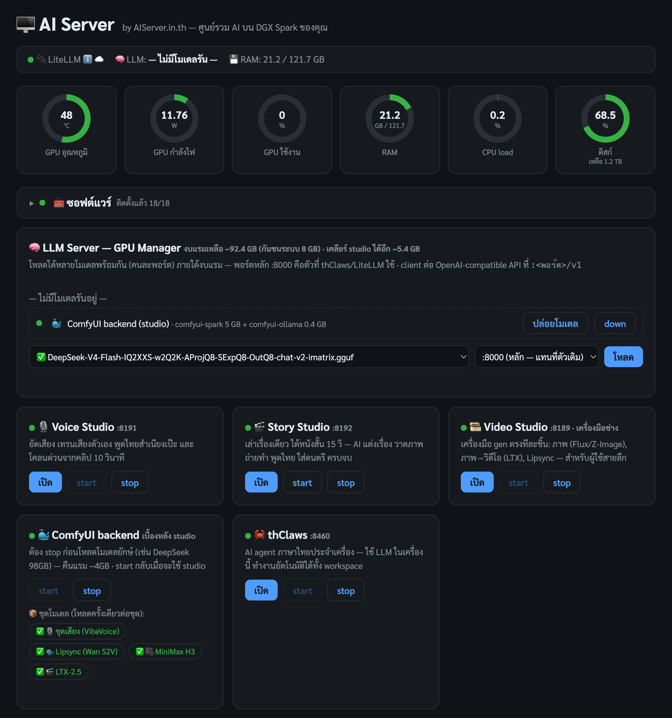Click เปิด in the Voice Studio card

coord(45,482)
